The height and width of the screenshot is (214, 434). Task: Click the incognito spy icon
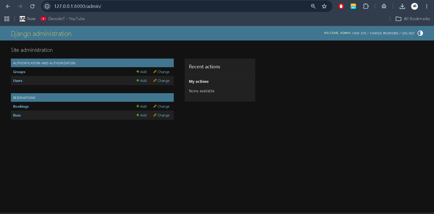384,6
